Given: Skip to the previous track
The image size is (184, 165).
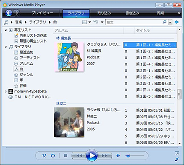Looking at the screenshot, I should [79, 156].
